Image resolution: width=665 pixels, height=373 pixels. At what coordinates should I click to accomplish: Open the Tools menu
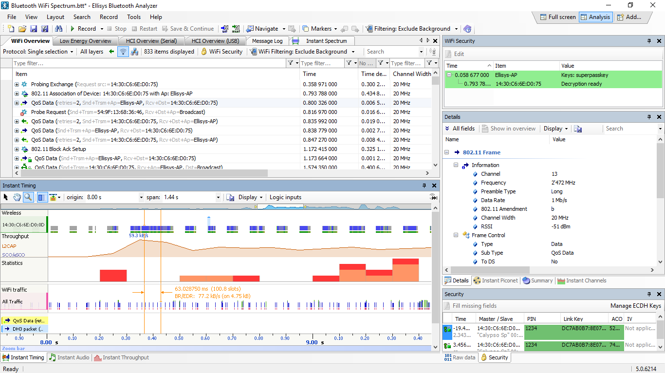click(x=134, y=17)
